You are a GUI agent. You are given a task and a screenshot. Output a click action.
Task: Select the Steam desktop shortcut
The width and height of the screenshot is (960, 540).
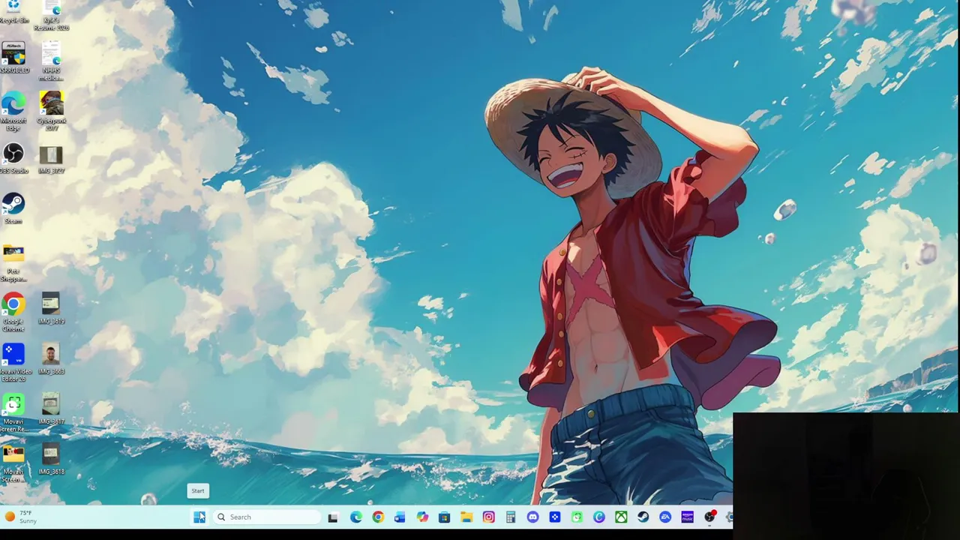coord(13,208)
